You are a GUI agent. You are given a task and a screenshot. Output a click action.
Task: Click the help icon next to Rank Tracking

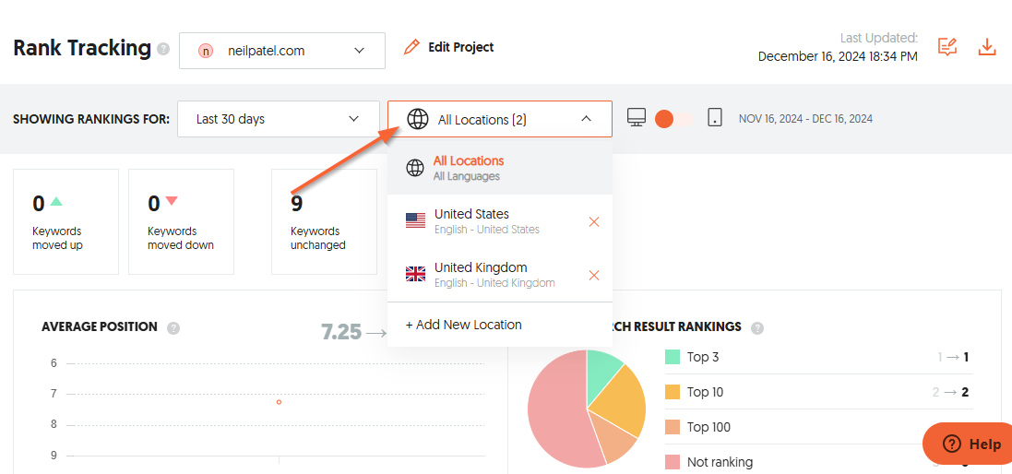163,49
